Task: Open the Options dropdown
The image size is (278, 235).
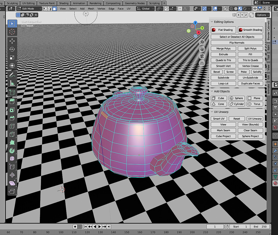Action: (x=263, y=15)
